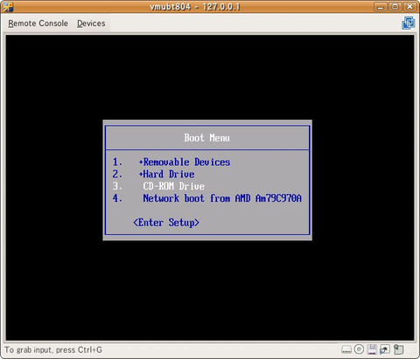Select Network boot from AMD Am79C970A
The height and width of the screenshot is (359, 420).
[222, 198]
